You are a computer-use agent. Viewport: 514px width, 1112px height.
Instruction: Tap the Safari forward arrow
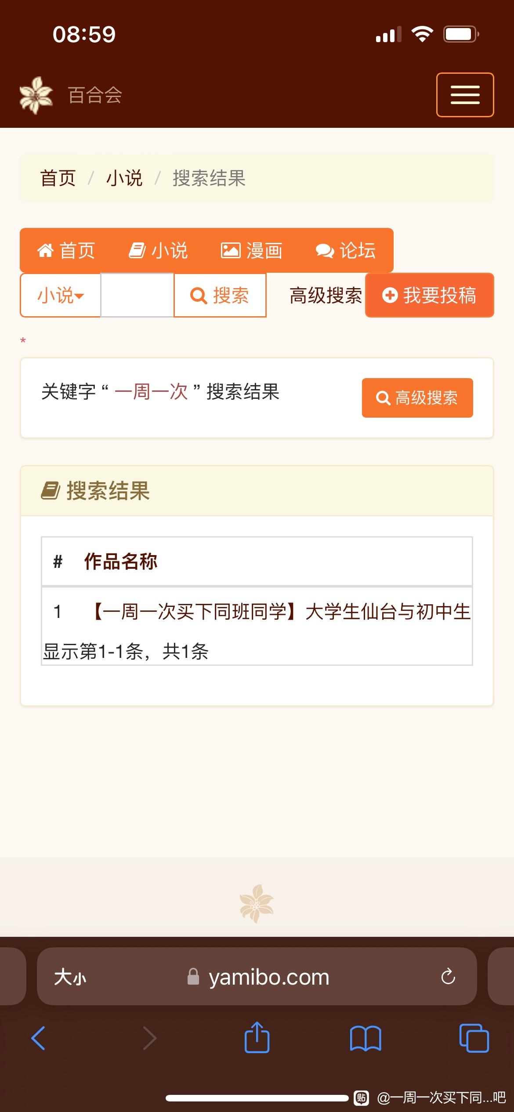[x=150, y=1038]
